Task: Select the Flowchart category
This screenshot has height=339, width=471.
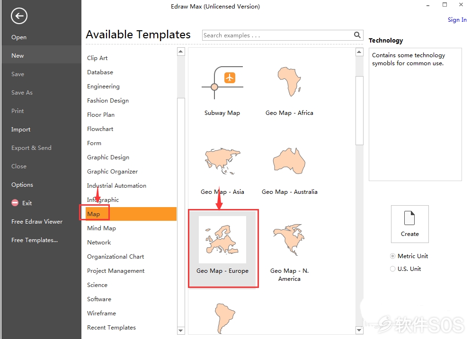Action: point(100,129)
